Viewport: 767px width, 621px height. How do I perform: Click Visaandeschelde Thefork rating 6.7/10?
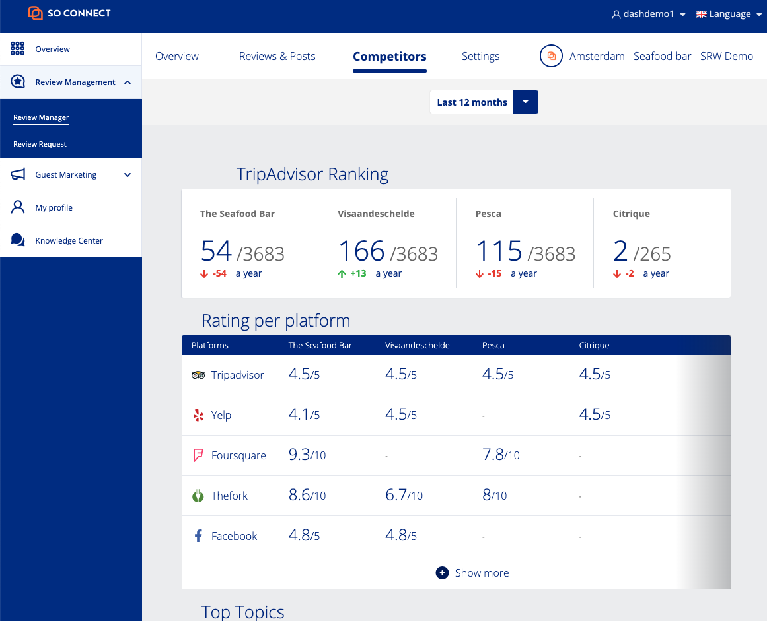(404, 494)
